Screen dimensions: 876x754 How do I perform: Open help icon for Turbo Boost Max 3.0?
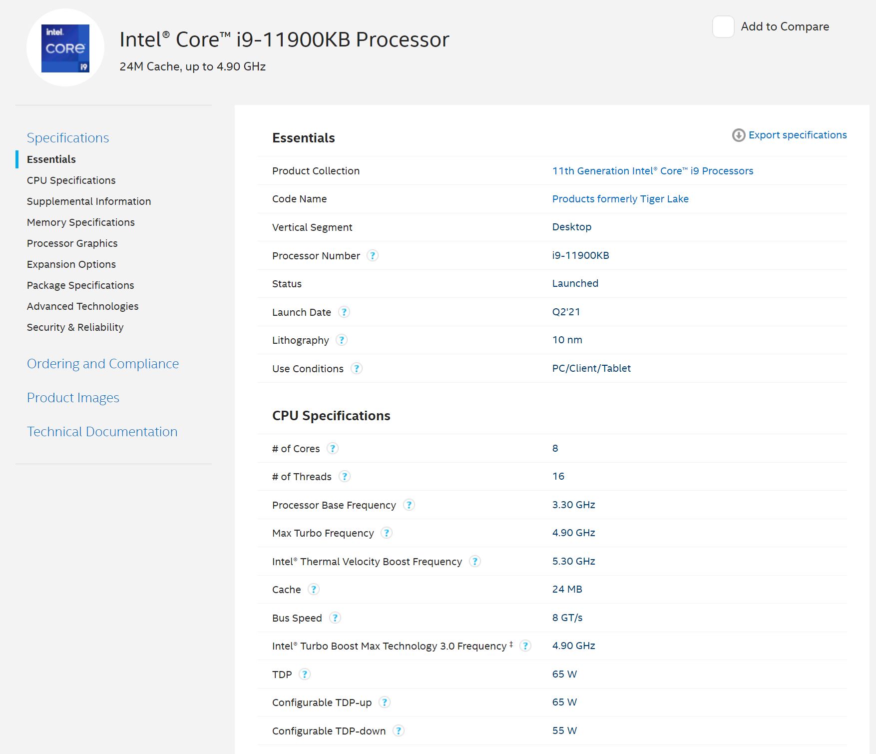(525, 646)
